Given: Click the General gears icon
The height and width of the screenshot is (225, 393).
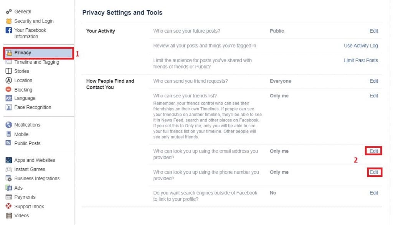Looking at the screenshot, I should point(8,12).
